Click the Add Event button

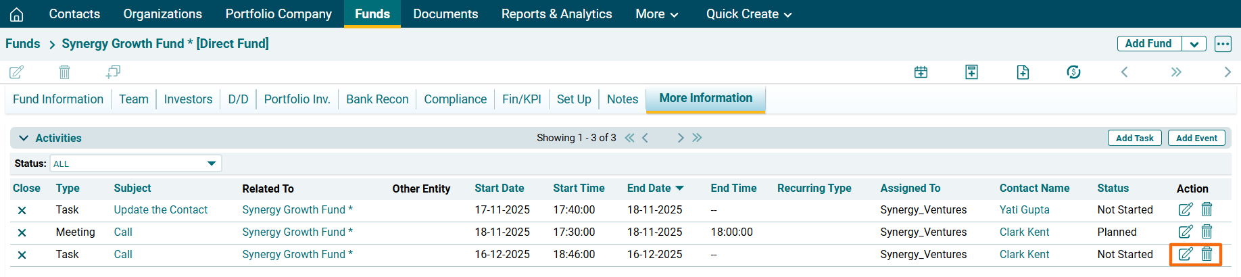click(1196, 138)
